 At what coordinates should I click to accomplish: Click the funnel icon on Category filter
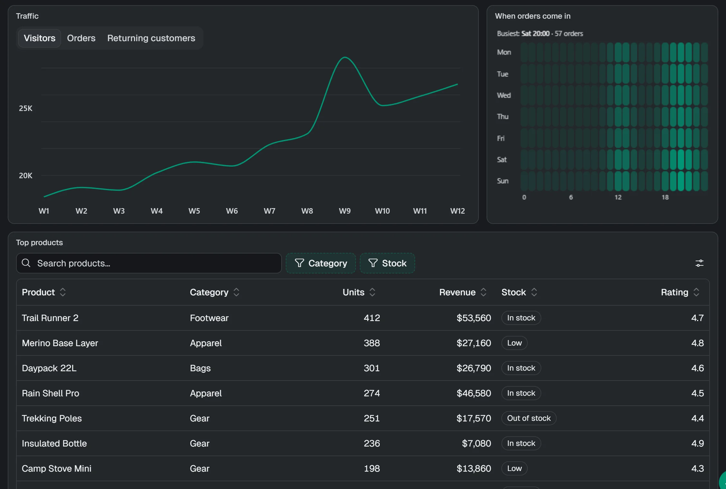click(x=299, y=263)
